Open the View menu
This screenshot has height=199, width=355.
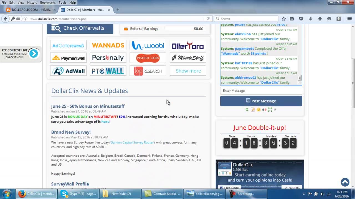click(21, 2)
